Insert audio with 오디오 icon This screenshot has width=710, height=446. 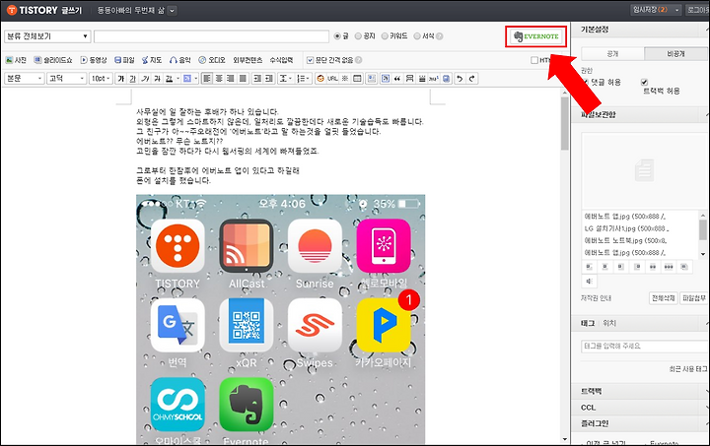pyautogui.click(x=212, y=60)
